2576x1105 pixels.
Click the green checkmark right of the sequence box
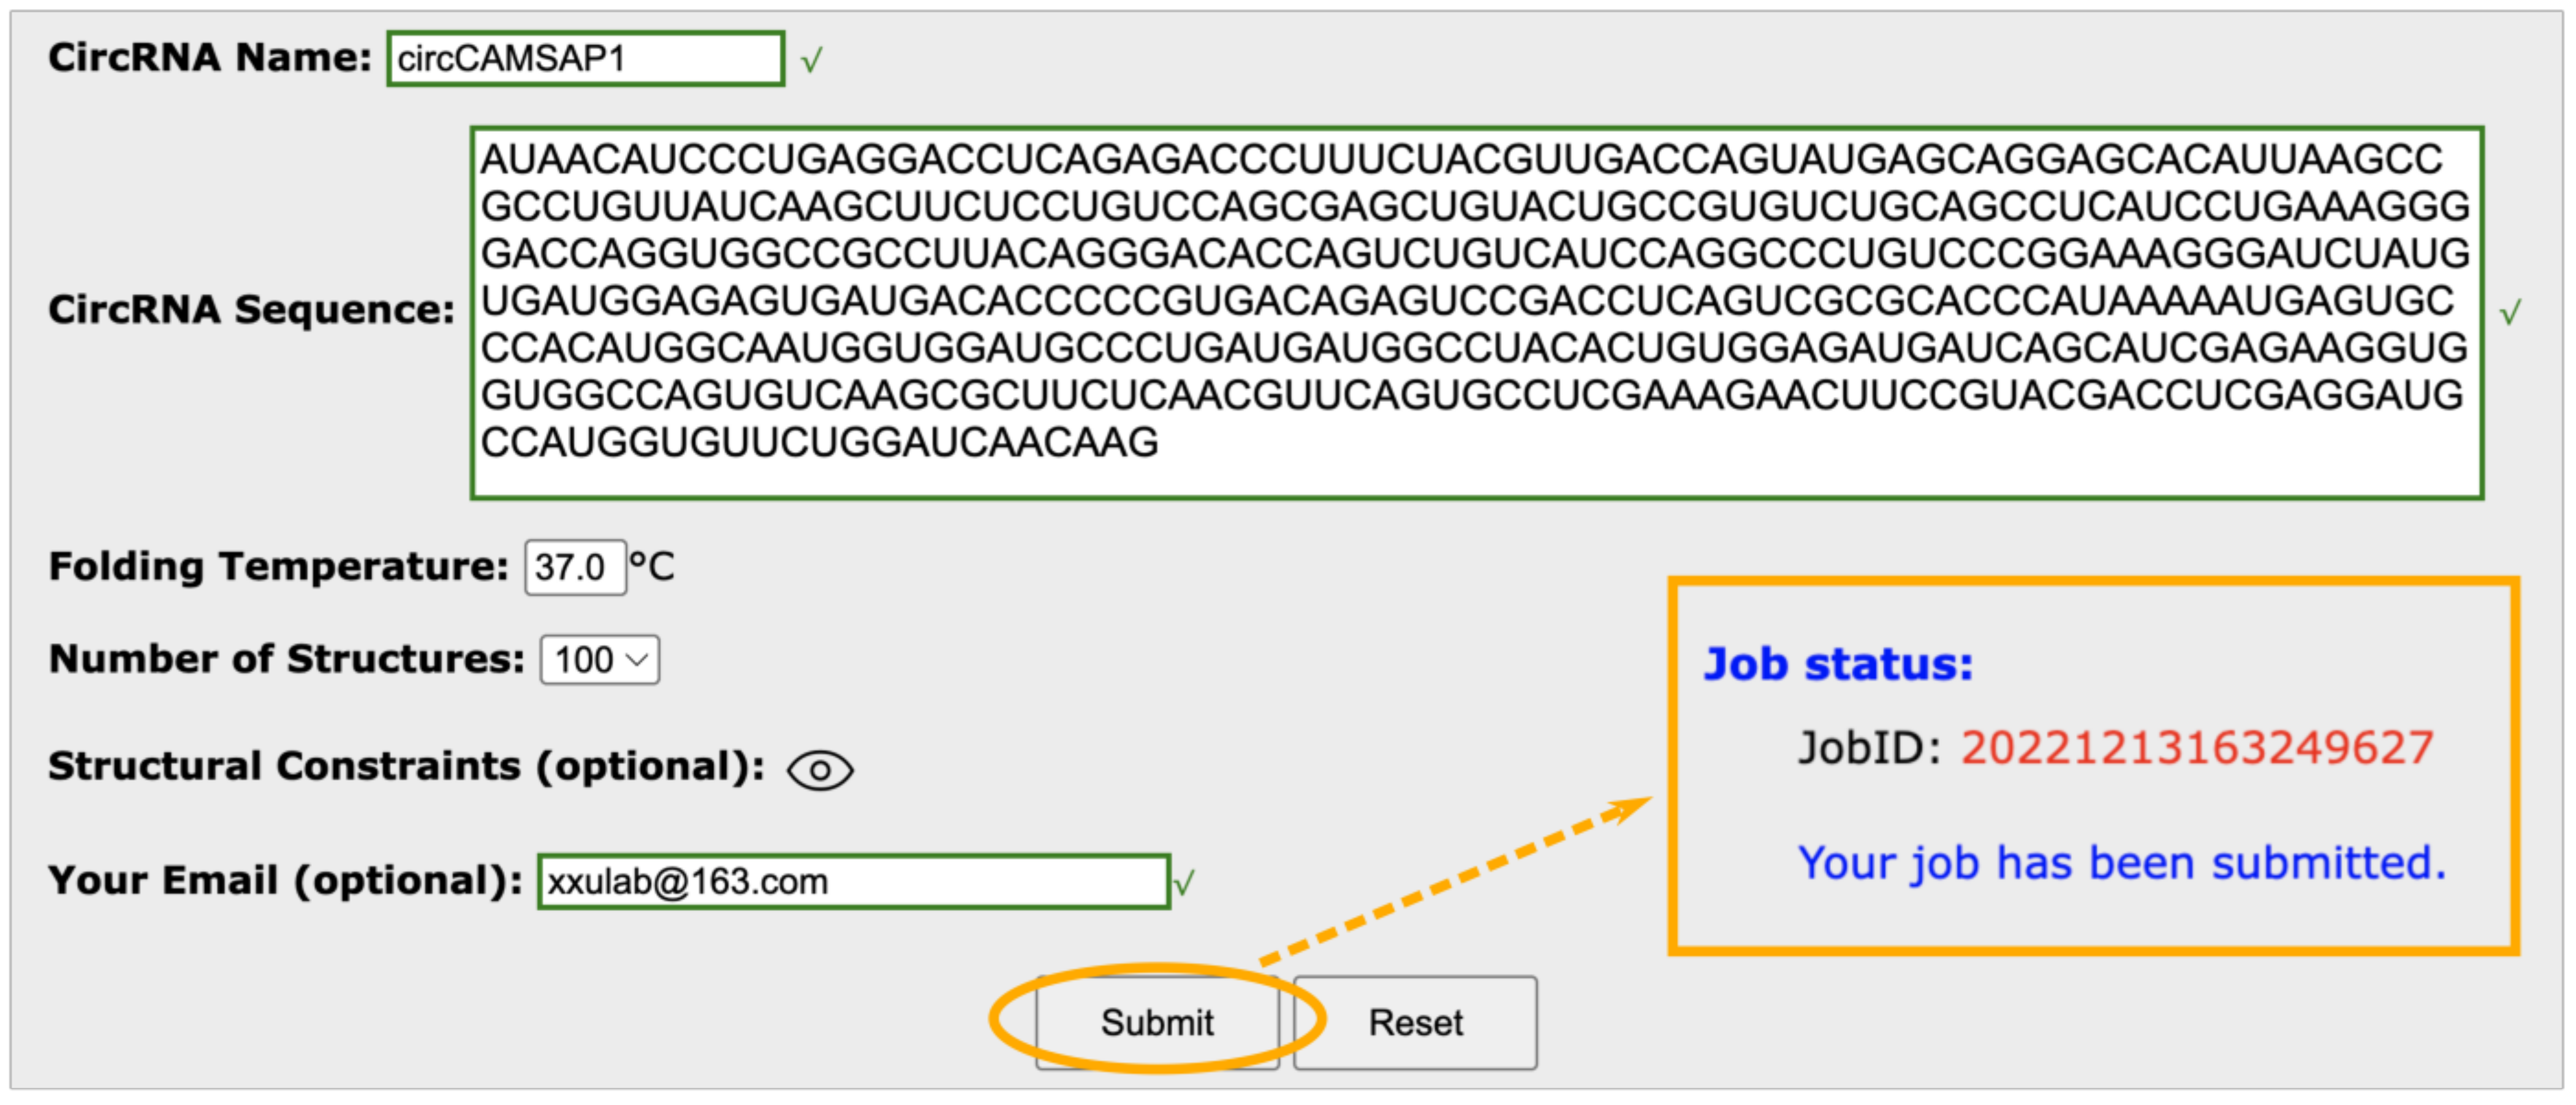[x=2510, y=313]
